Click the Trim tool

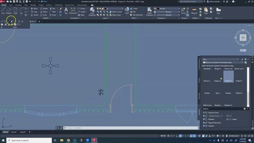(53, 8)
